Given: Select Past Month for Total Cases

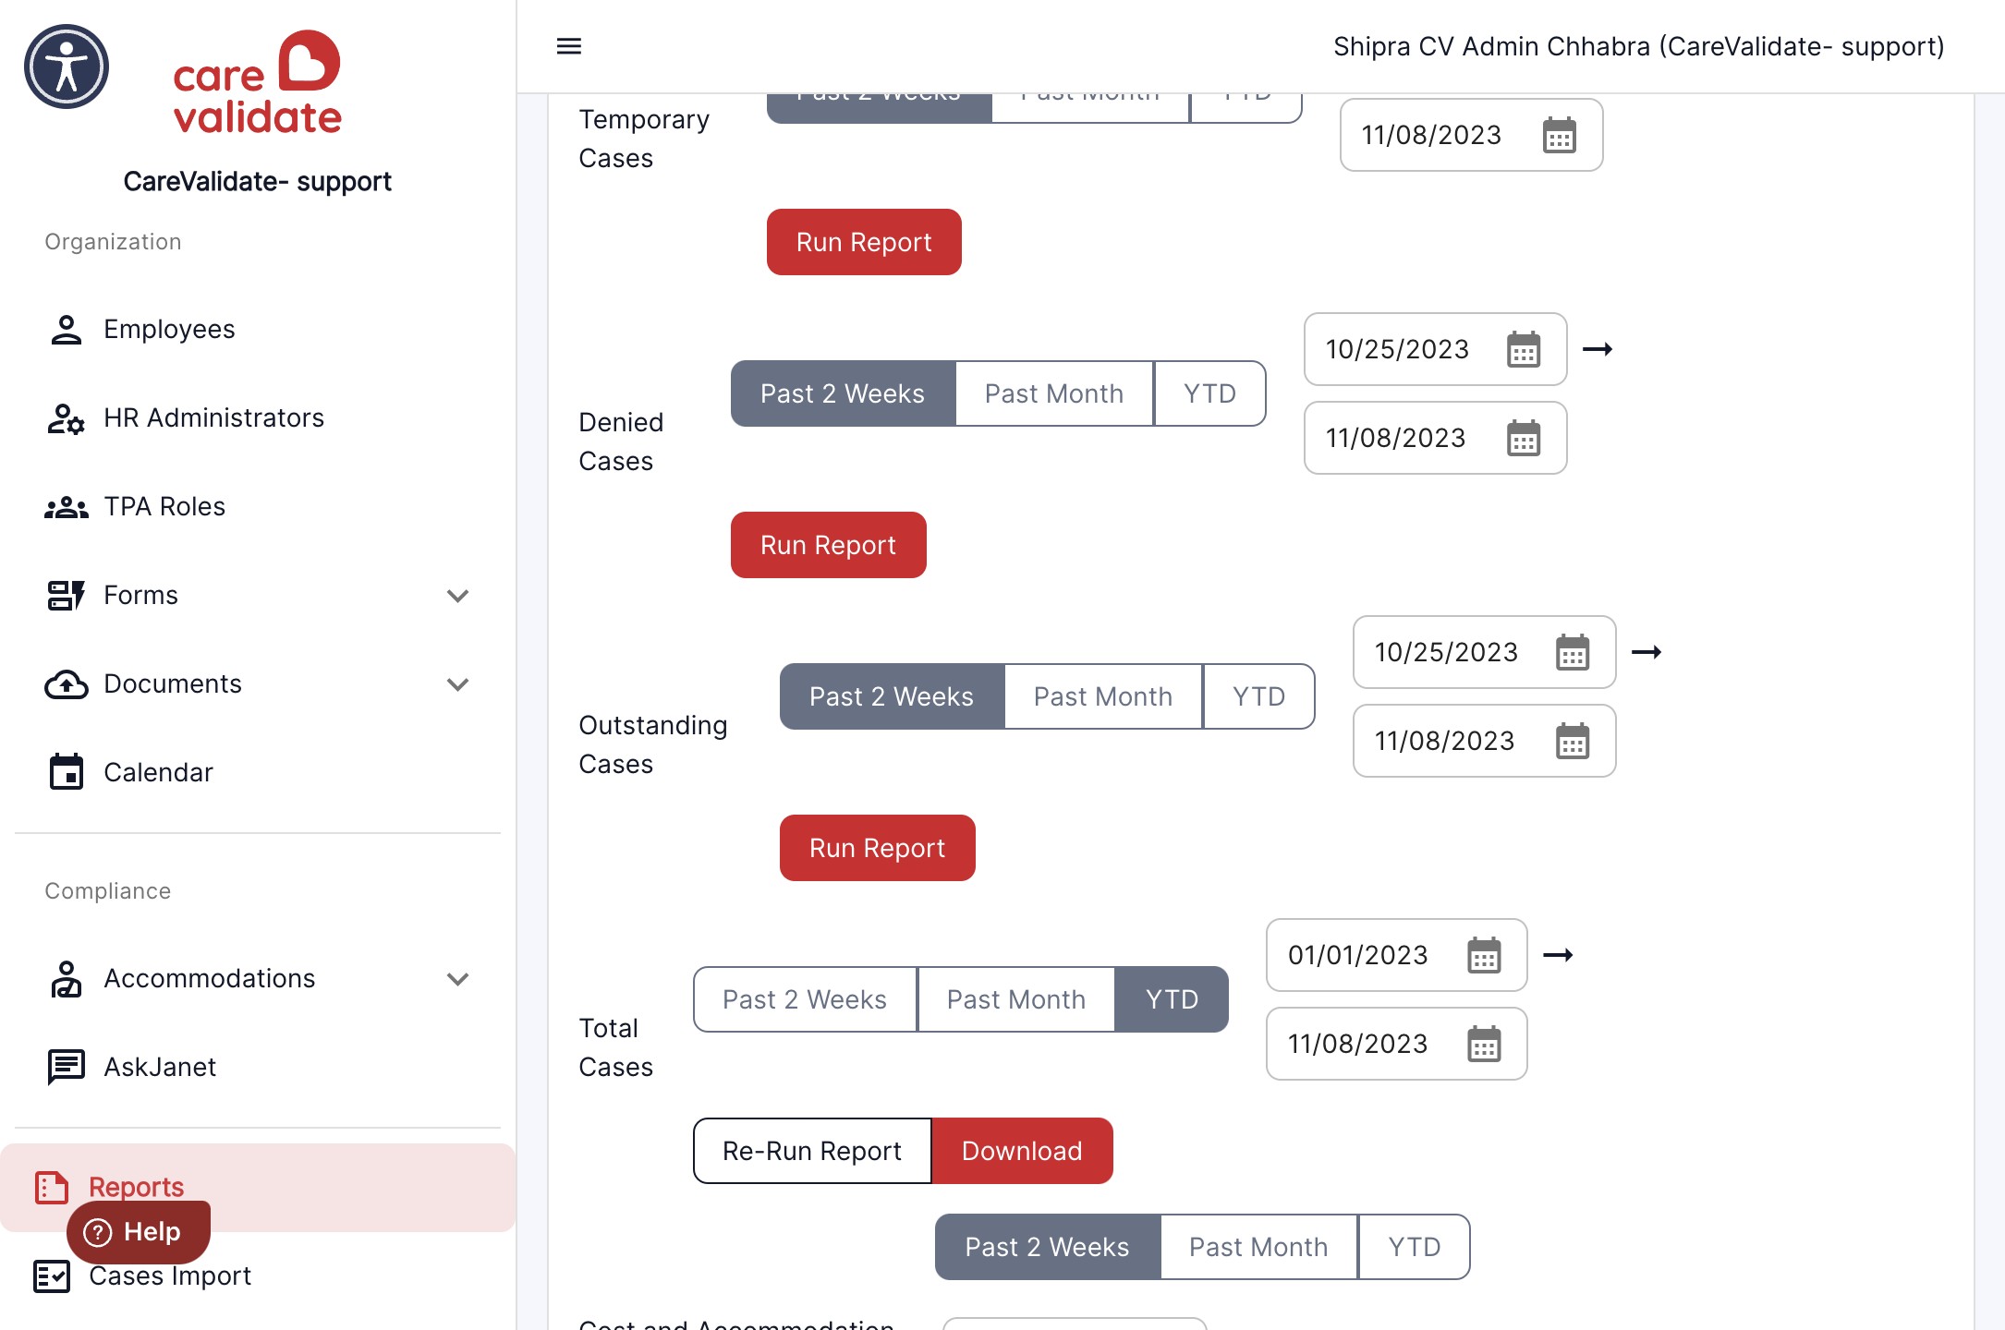Looking at the screenshot, I should tap(1016, 999).
